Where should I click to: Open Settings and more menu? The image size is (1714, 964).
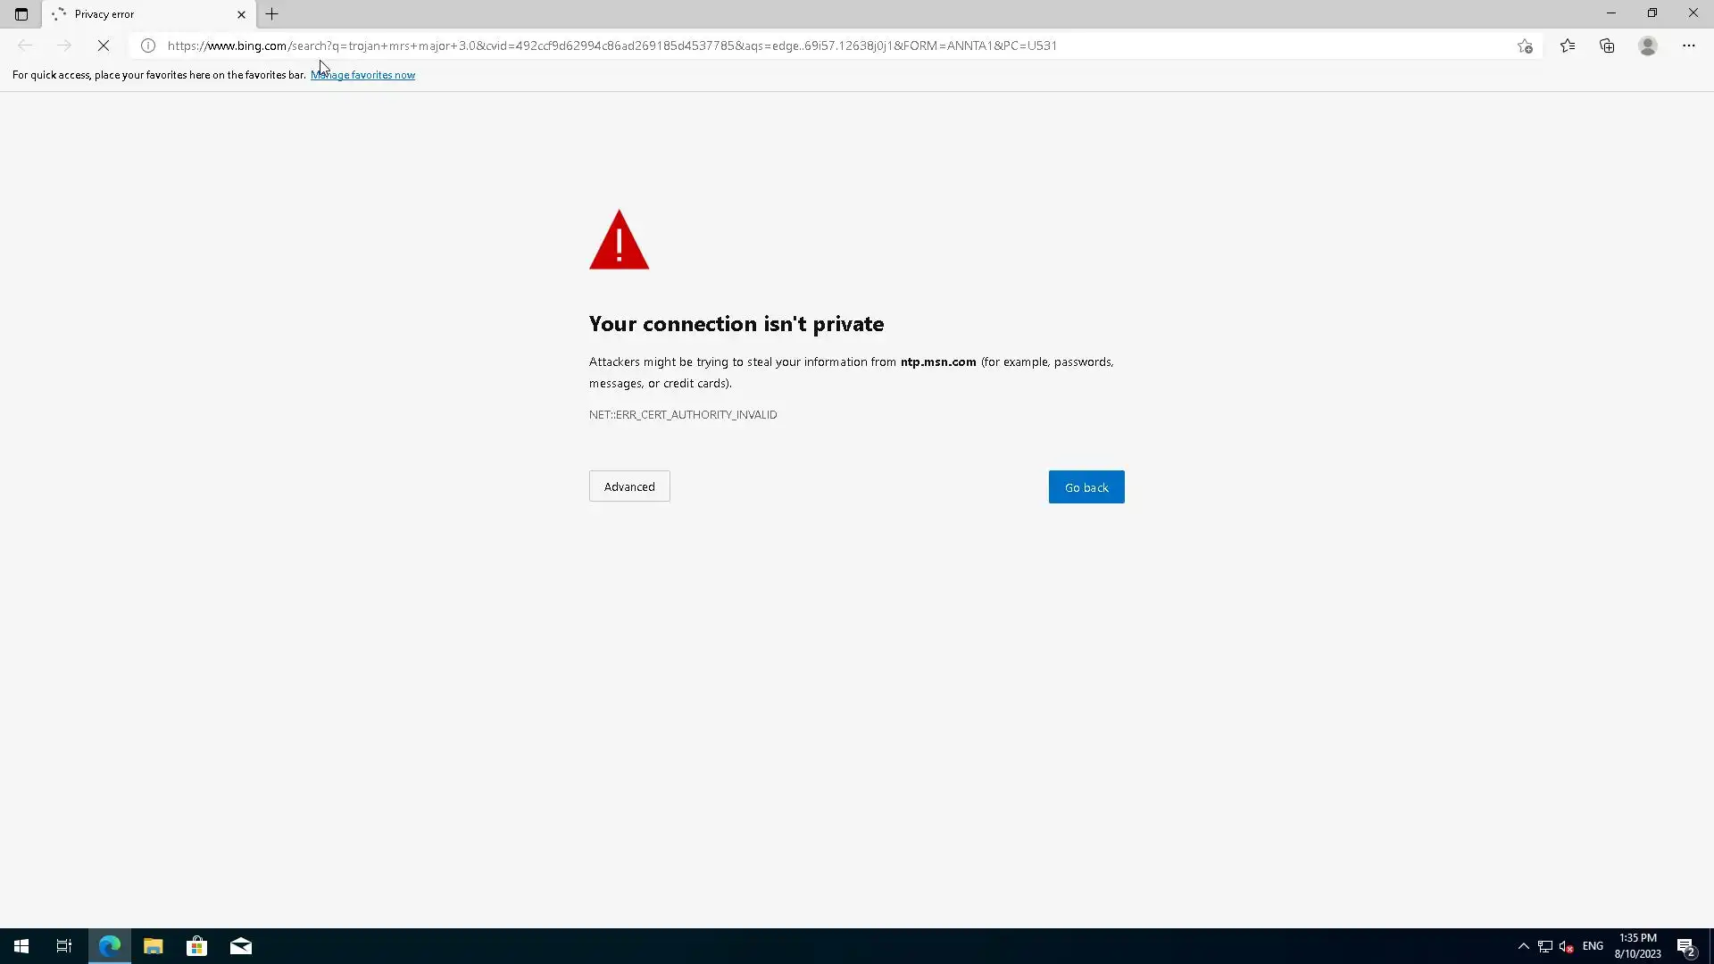coord(1689,46)
